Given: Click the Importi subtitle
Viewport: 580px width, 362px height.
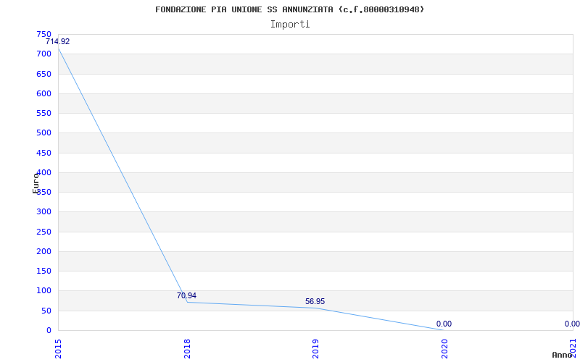Looking at the screenshot, I should [x=290, y=25].
